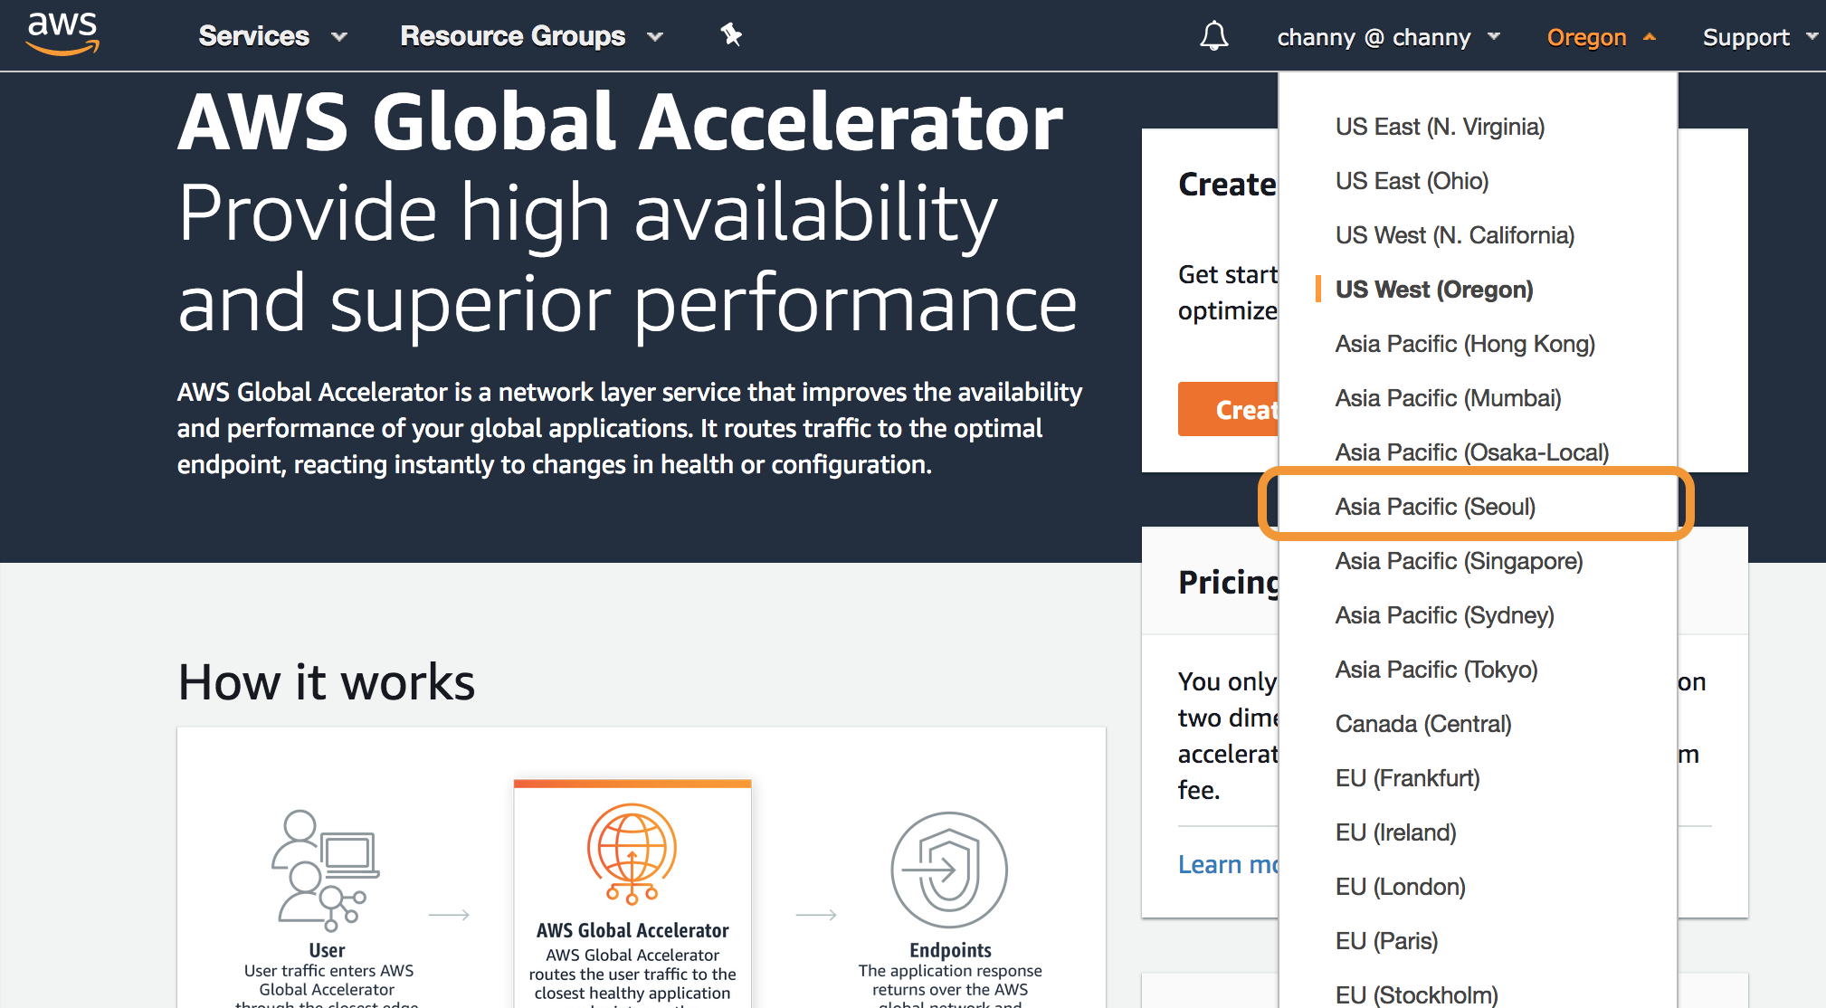Viewport: 1826px width, 1008px height.
Task: Select Asia Pacific (Singapore) region
Action: [1459, 561]
